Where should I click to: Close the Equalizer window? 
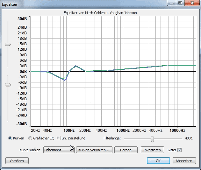pyautogui.click(x=192, y=3)
